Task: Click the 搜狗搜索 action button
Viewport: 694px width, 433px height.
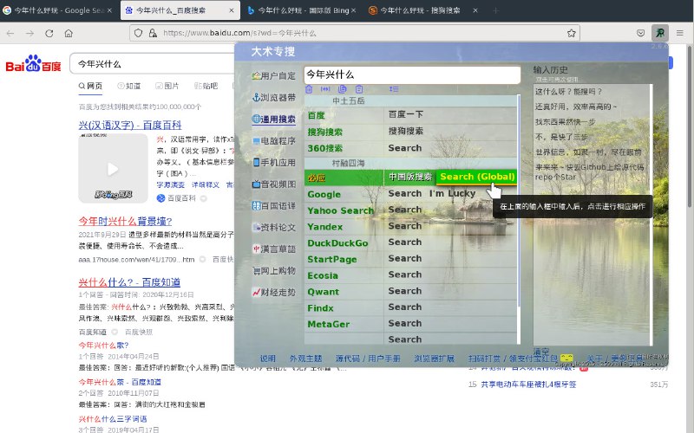Action: tap(405, 132)
